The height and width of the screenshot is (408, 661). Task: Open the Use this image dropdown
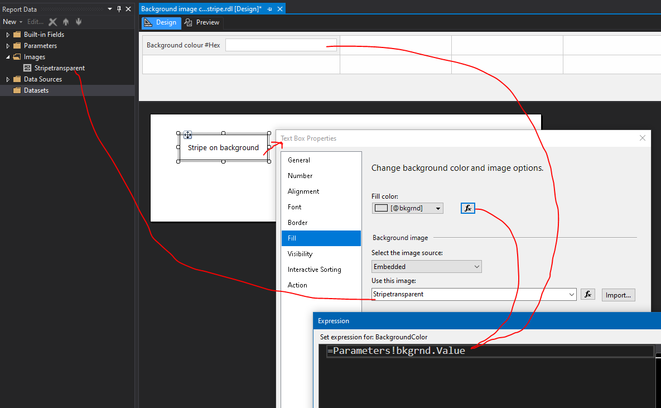[x=572, y=295]
